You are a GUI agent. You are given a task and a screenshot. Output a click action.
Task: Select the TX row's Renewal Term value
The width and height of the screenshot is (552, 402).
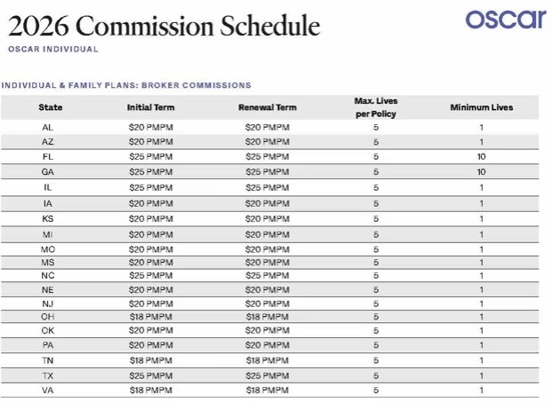[267, 375]
